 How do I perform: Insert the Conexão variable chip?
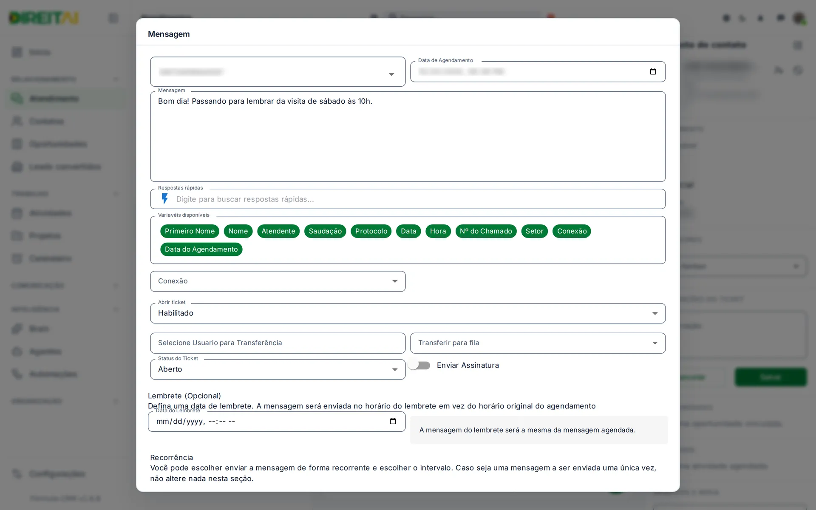pos(572,231)
